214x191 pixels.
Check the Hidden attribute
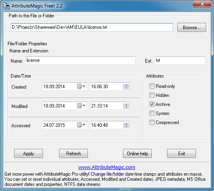click(152, 95)
